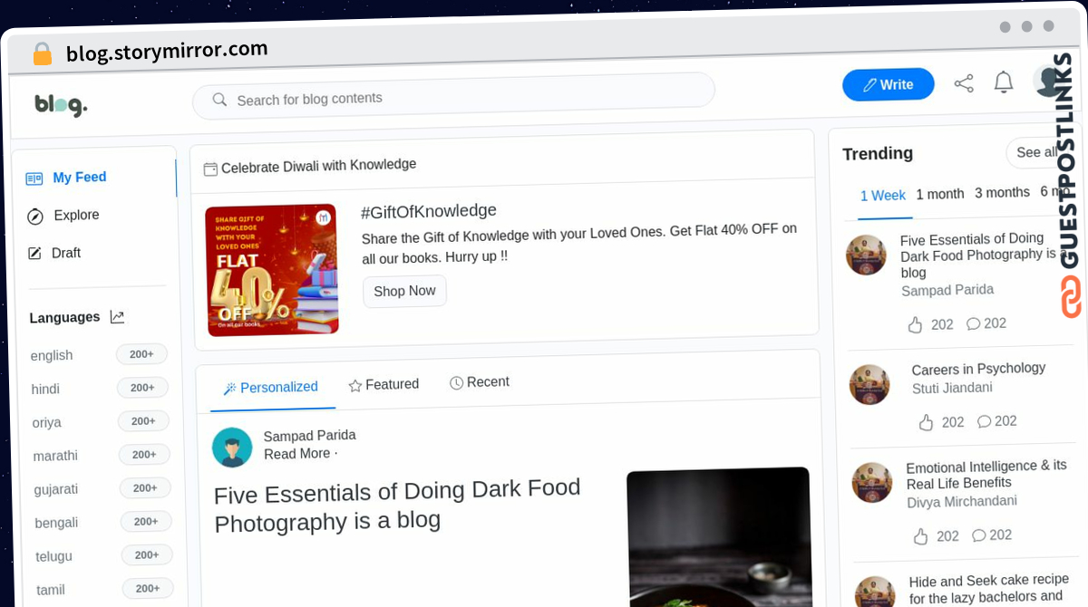Open Sampad Parida author name in feed
This screenshot has width=1088, height=607.
[309, 436]
